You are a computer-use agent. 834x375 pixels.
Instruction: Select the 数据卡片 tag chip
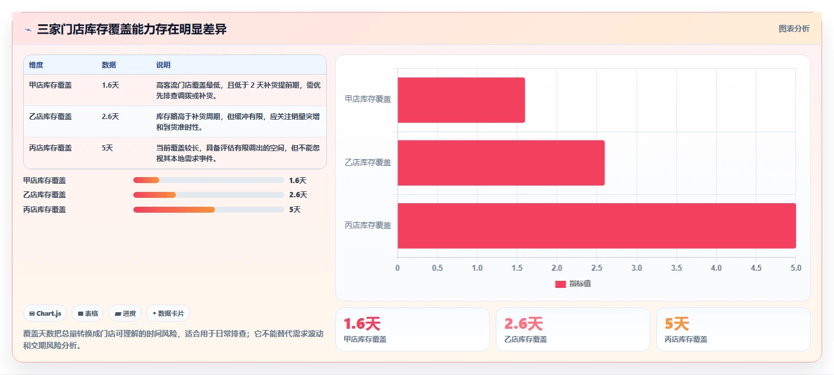pos(168,313)
